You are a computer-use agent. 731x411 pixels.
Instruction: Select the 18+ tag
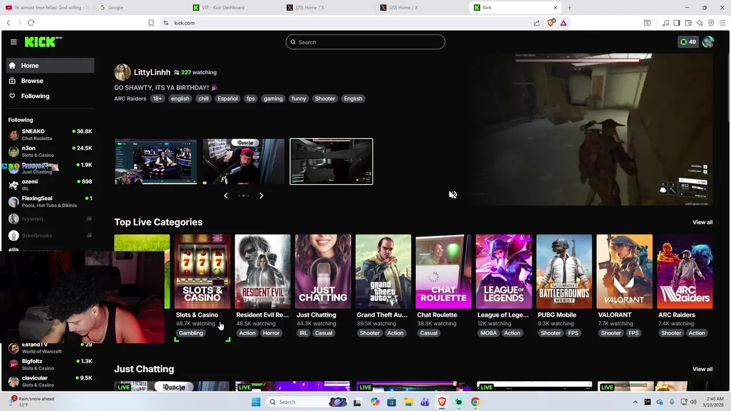point(158,99)
